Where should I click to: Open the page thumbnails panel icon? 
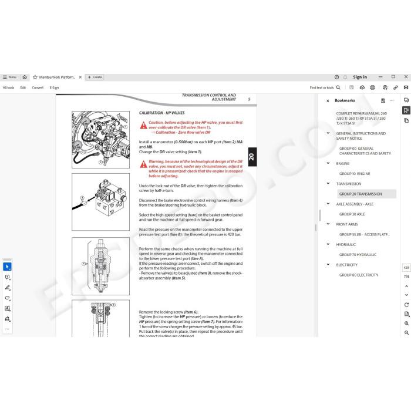406,120
